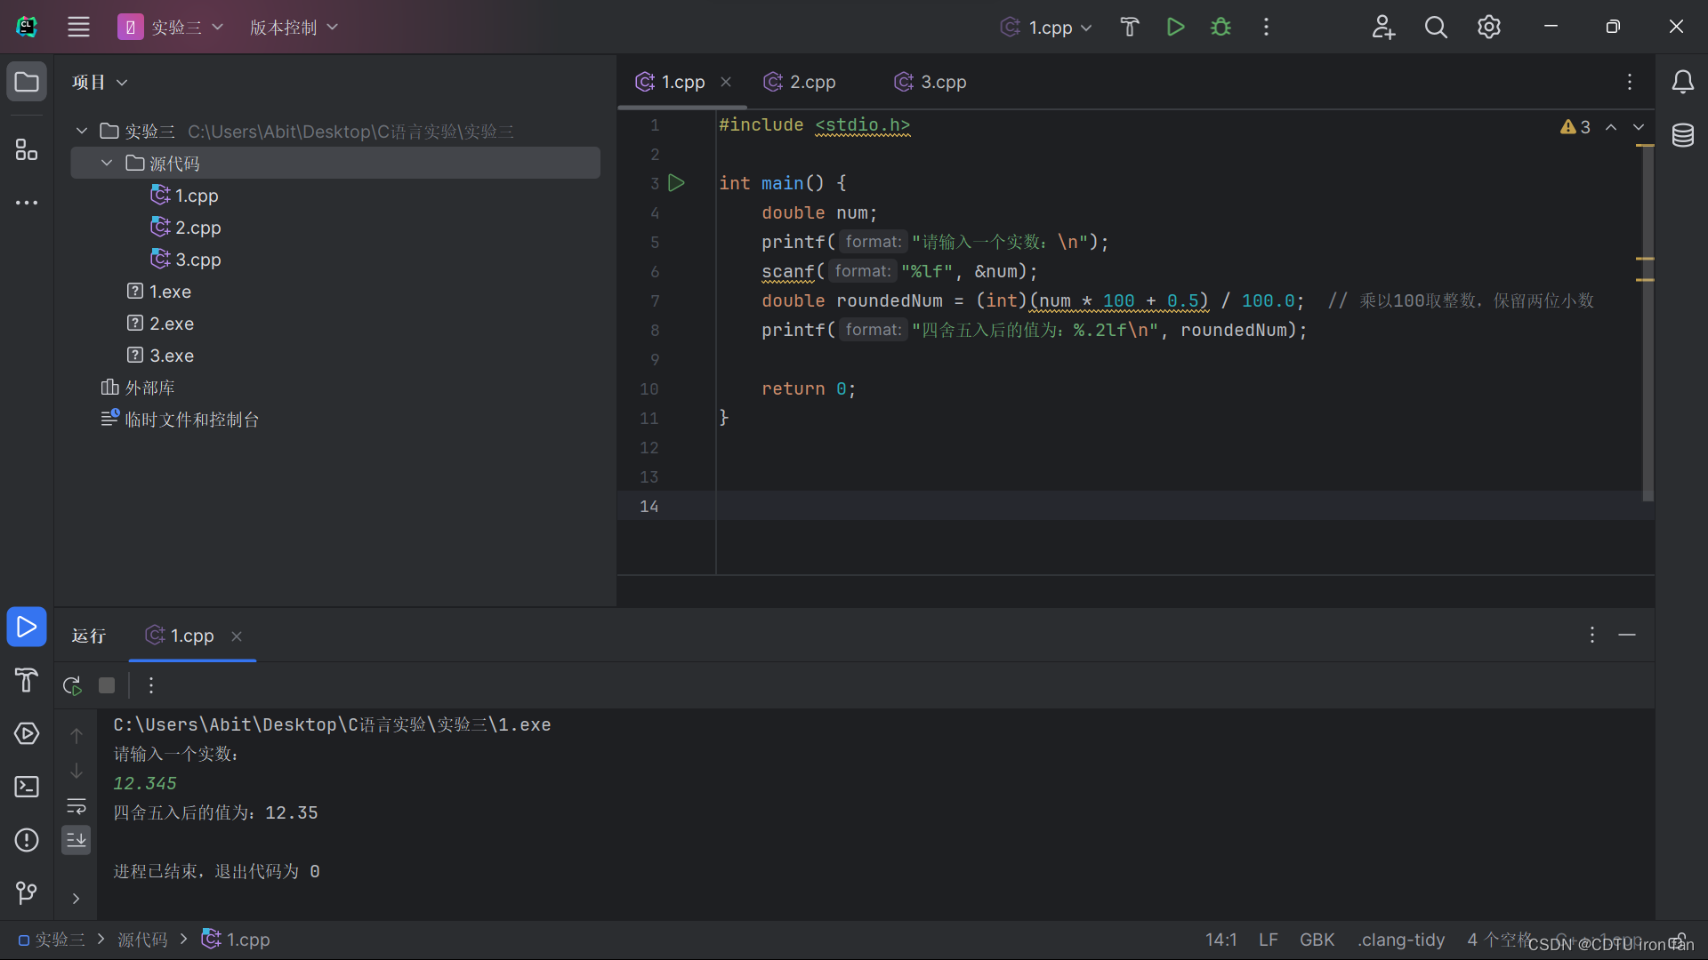Click the gutter run arrow beside main()
Image resolution: width=1708 pixels, height=960 pixels.
(676, 183)
